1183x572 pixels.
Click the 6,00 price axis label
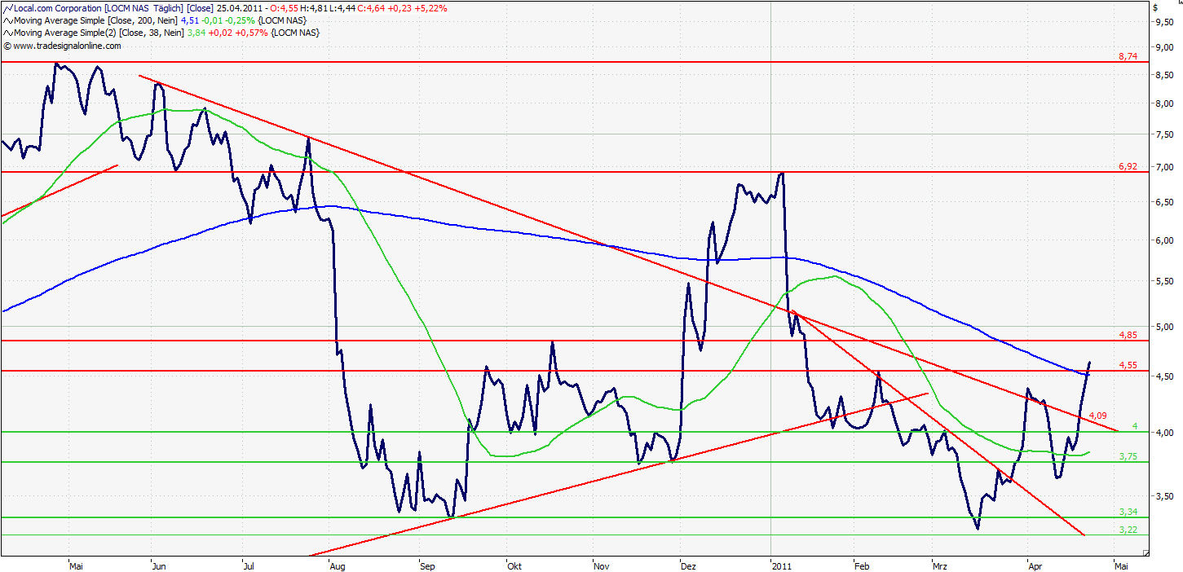[x=1164, y=240]
